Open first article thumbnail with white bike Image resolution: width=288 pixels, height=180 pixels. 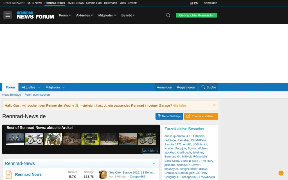coord(15,139)
